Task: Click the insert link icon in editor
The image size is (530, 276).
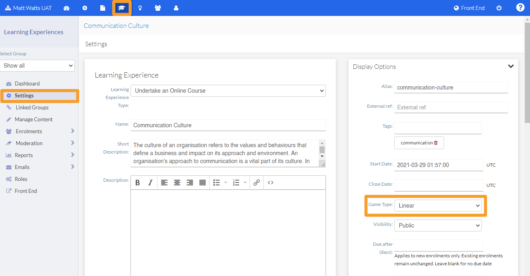Action: [x=257, y=183]
